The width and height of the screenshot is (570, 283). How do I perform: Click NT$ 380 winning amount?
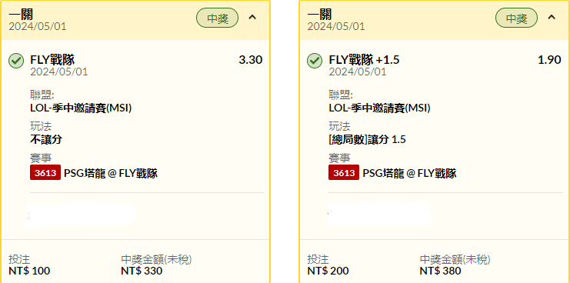[440, 271]
